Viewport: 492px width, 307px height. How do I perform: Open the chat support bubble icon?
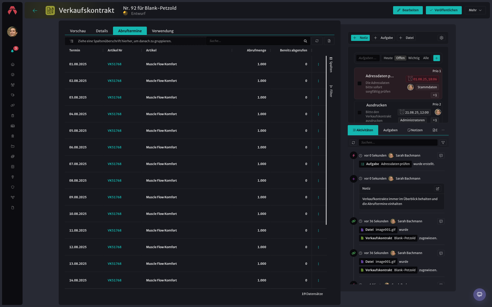(x=479, y=294)
